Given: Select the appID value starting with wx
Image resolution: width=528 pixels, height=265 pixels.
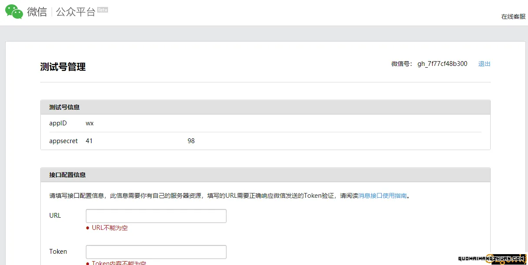Looking at the screenshot, I should [90, 123].
